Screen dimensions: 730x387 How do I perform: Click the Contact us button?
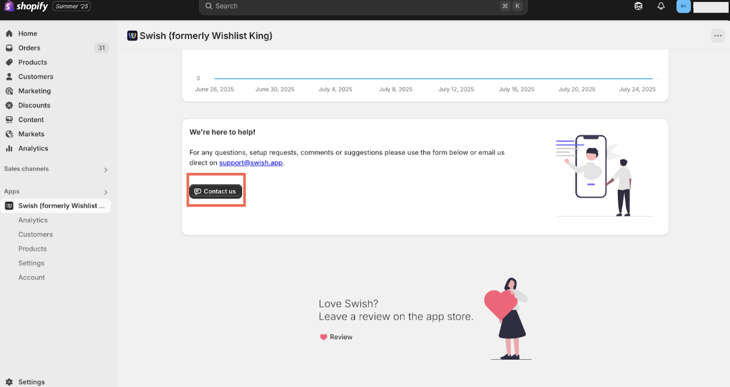tap(216, 191)
